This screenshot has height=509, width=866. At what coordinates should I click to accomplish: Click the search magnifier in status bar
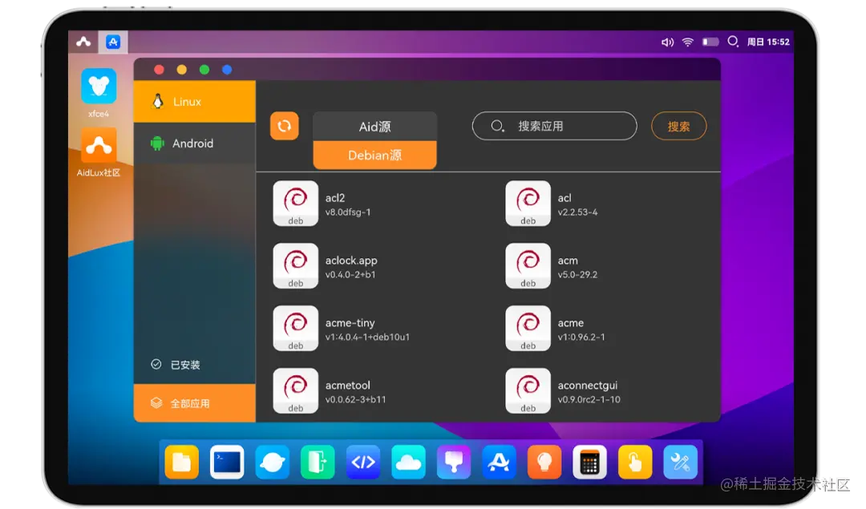(733, 42)
